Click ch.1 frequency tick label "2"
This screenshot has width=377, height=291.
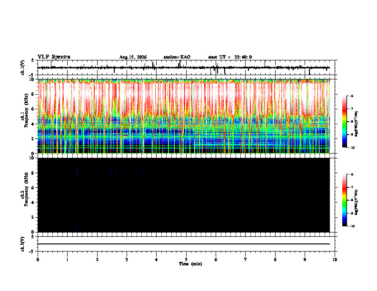point(33,139)
